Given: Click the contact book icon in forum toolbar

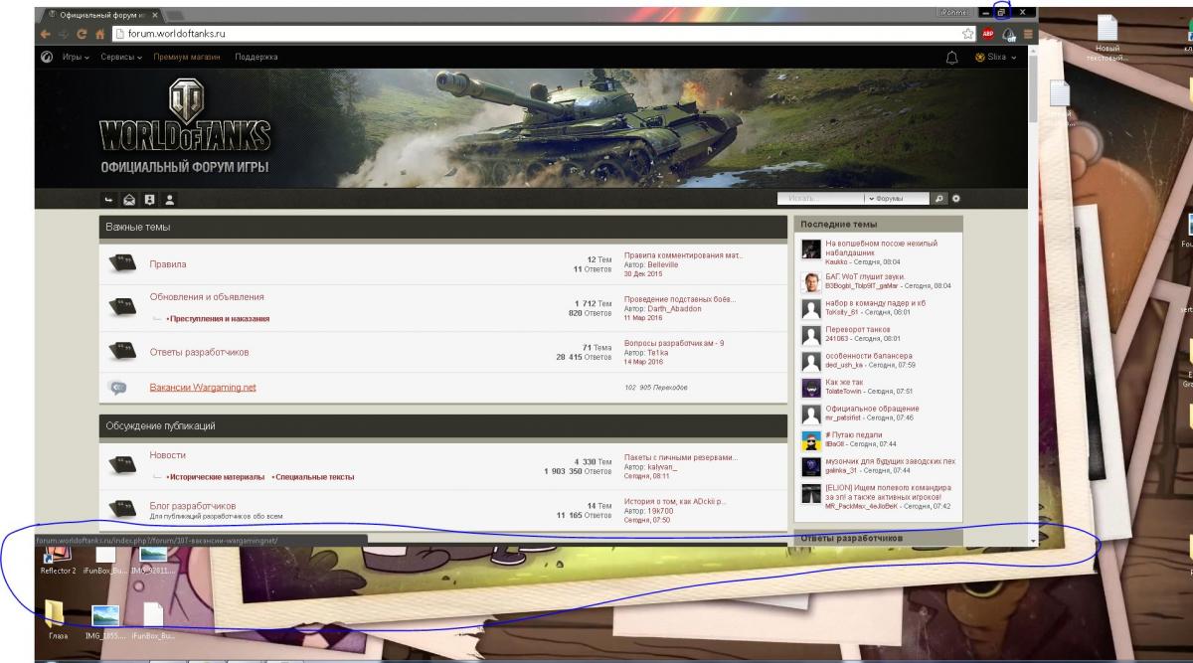Looking at the screenshot, I should pyautogui.click(x=150, y=199).
